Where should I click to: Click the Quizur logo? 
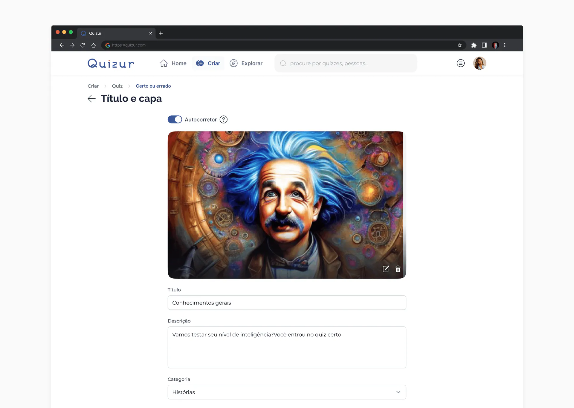(111, 63)
